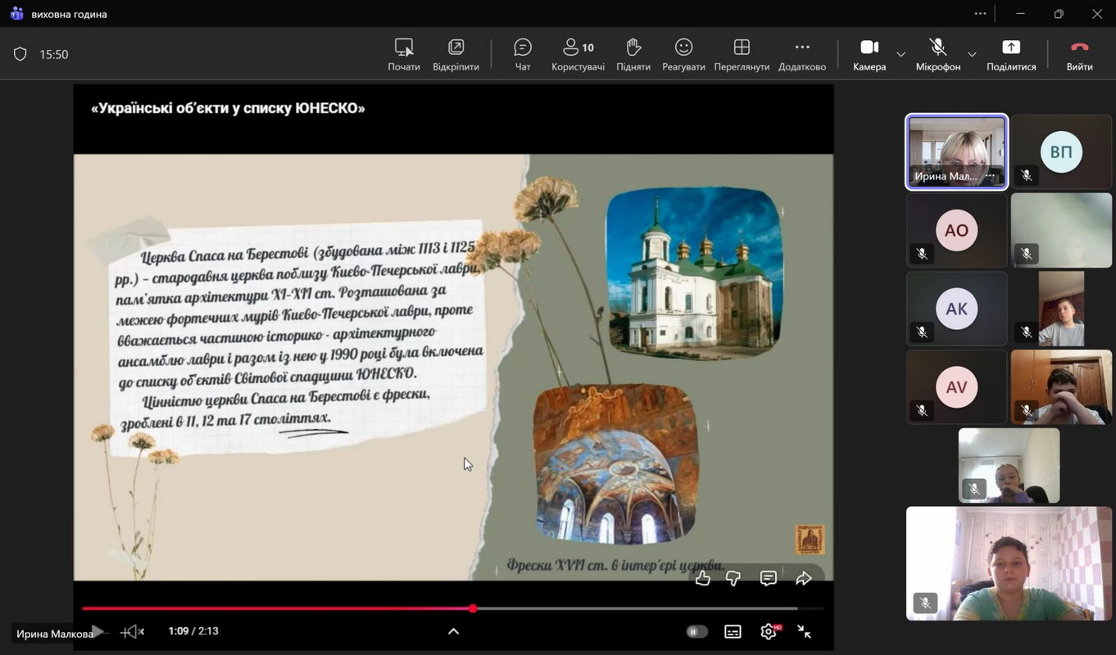Open Переглянути view options

[742, 54]
